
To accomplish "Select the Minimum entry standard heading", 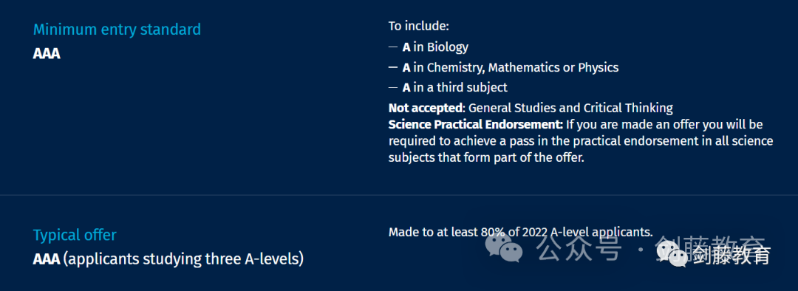I will coord(117,30).
